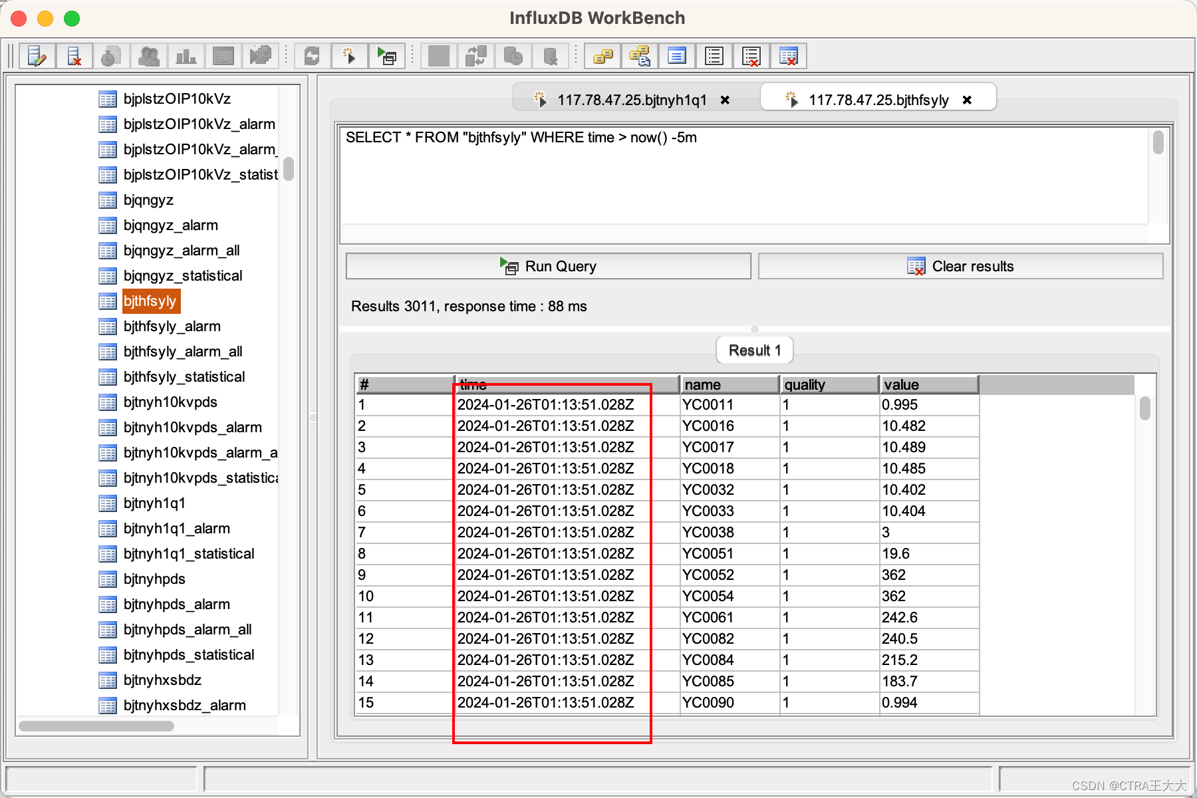Click the edit server connection toolbar icon
1197x798 pixels.
click(x=37, y=56)
